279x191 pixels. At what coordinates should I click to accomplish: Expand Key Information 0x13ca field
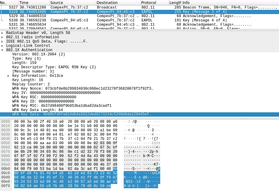8,76
